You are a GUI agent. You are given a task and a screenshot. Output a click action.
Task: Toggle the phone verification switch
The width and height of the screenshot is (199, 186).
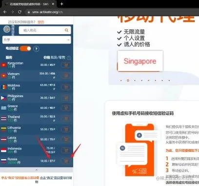(25, 48)
